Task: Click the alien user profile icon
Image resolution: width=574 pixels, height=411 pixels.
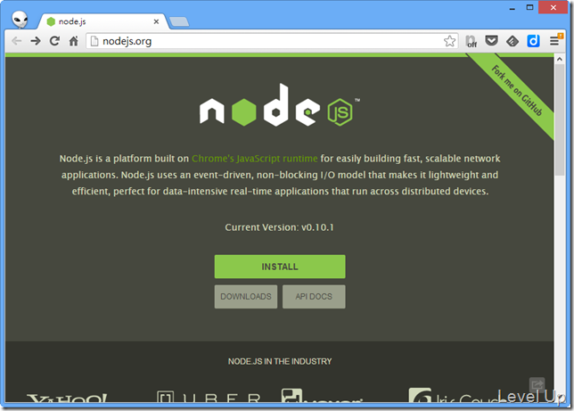Action: point(20,19)
